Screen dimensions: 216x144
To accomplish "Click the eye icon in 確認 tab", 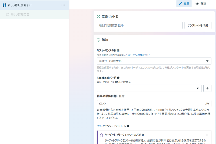I will point(197,4).
